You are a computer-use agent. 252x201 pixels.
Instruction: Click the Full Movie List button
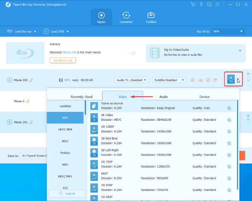(63, 60)
